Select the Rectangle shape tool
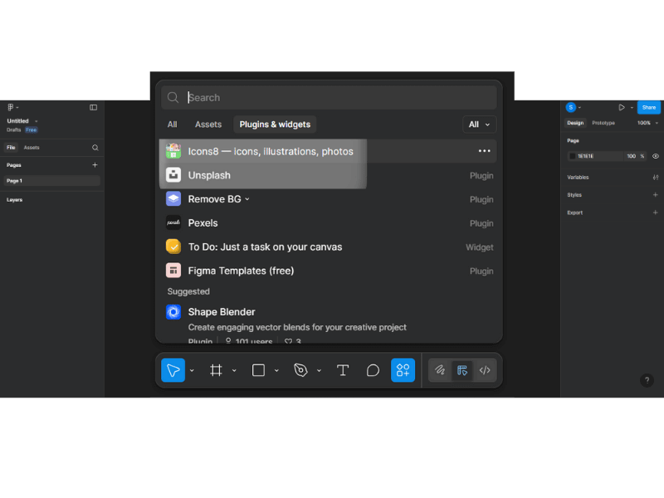The height and width of the screenshot is (498, 664). (258, 370)
